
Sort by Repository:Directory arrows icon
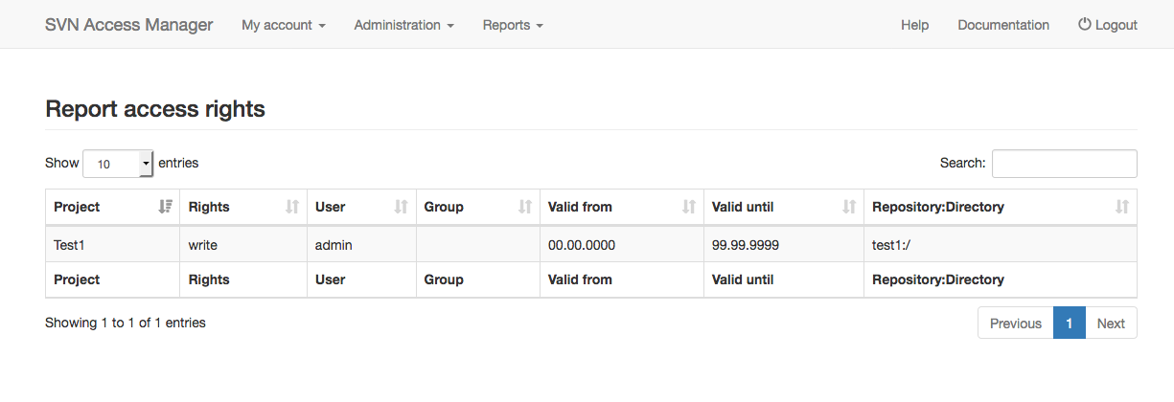[1122, 207]
